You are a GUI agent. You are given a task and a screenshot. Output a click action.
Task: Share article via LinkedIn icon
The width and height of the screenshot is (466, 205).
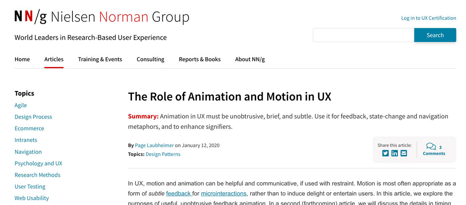395,153
